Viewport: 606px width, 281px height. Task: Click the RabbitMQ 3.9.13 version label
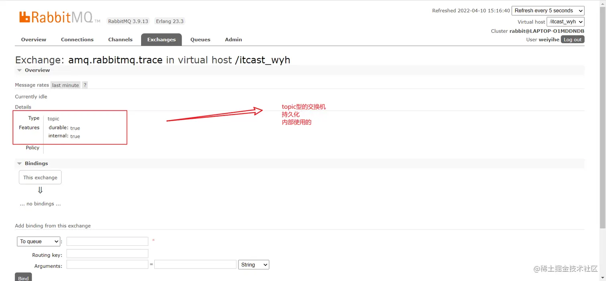click(x=128, y=21)
